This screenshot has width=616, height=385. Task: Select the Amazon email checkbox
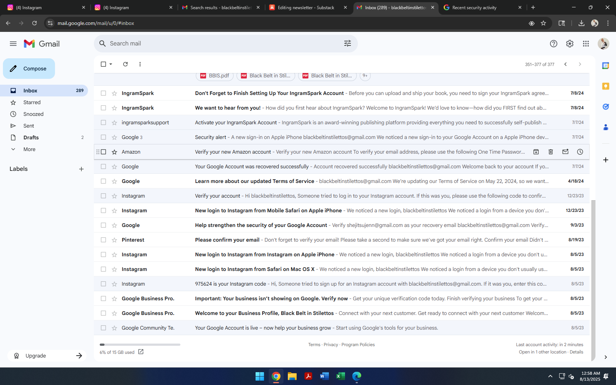[x=103, y=152]
